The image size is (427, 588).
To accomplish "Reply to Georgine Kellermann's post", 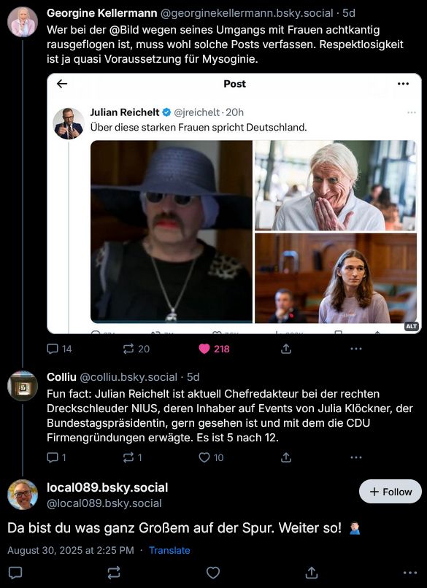I will [x=51, y=349].
